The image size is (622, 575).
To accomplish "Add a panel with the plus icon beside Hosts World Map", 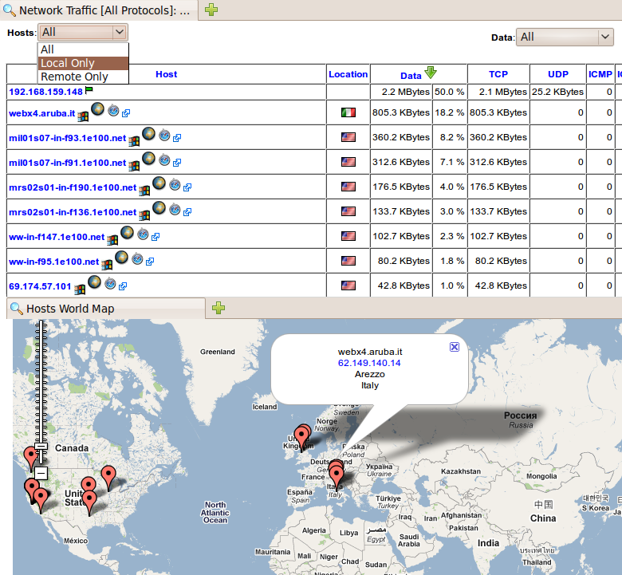I will click(x=218, y=308).
